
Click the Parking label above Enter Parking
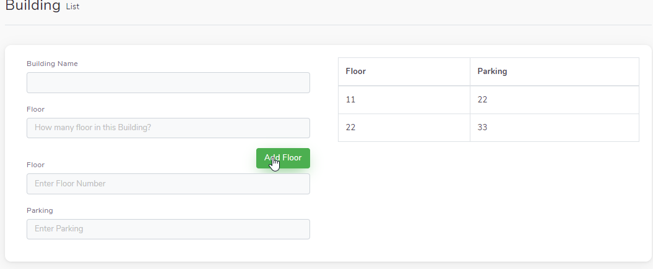click(x=40, y=210)
